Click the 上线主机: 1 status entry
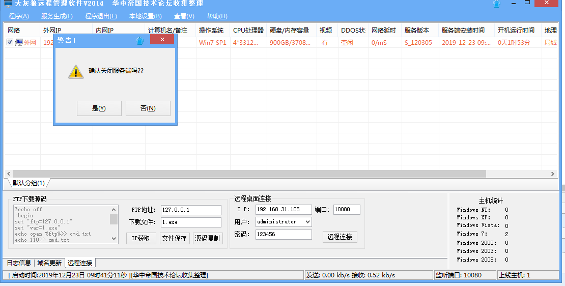 pyautogui.click(x=527, y=275)
